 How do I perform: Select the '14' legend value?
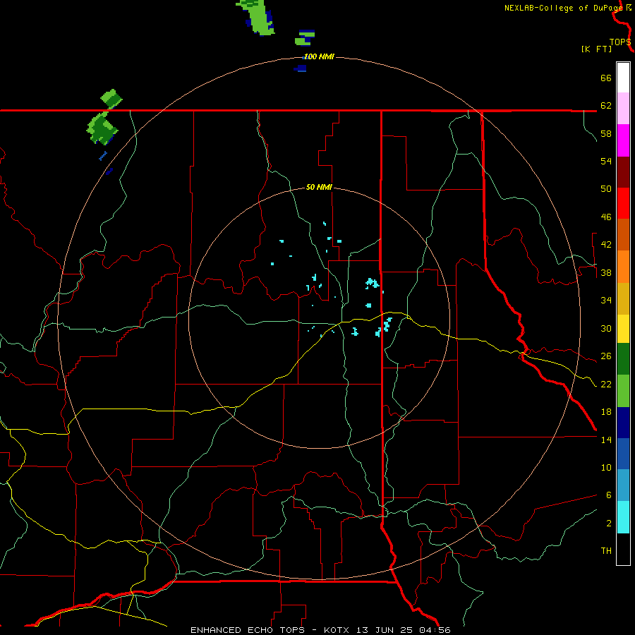(606, 440)
